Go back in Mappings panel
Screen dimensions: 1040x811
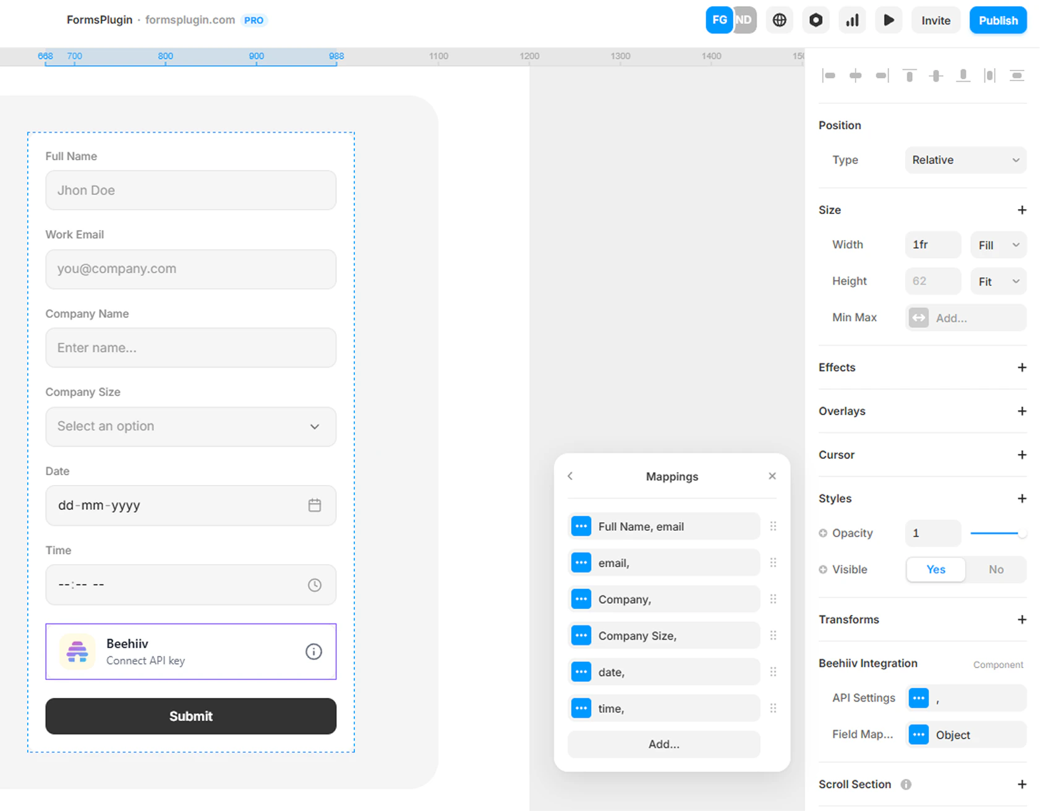tap(570, 476)
